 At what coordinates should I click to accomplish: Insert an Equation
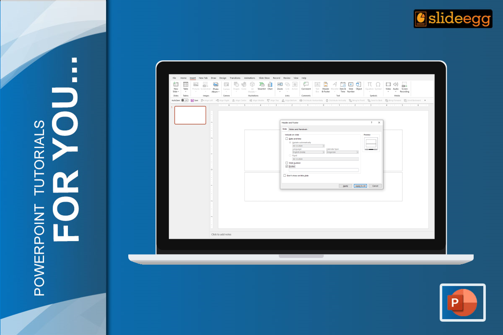tap(370, 85)
